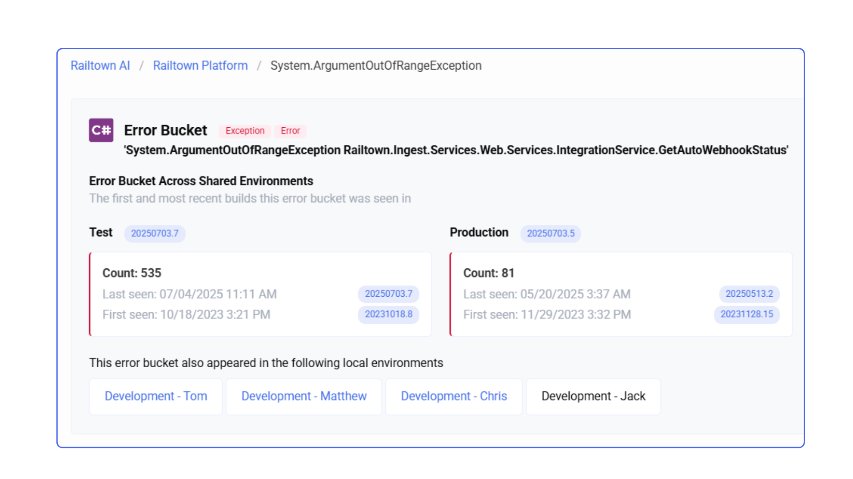Image resolution: width=853 pixels, height=479 pixels.
Task: Click the System.ArgumentOutOfRangeException breadcrumb text
Action: coord(375,66)
